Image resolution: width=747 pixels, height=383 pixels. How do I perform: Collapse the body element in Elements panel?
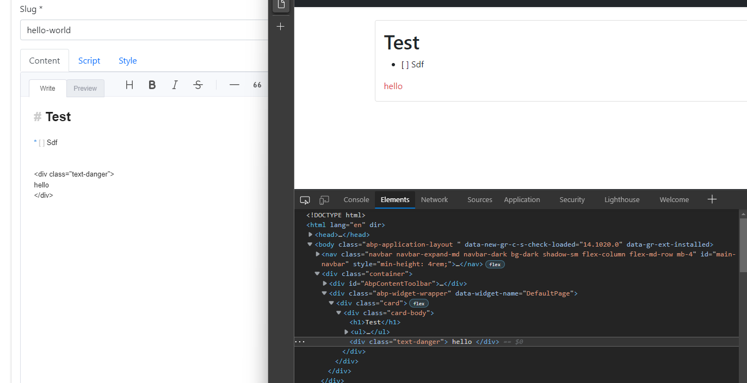coord(310,244)
